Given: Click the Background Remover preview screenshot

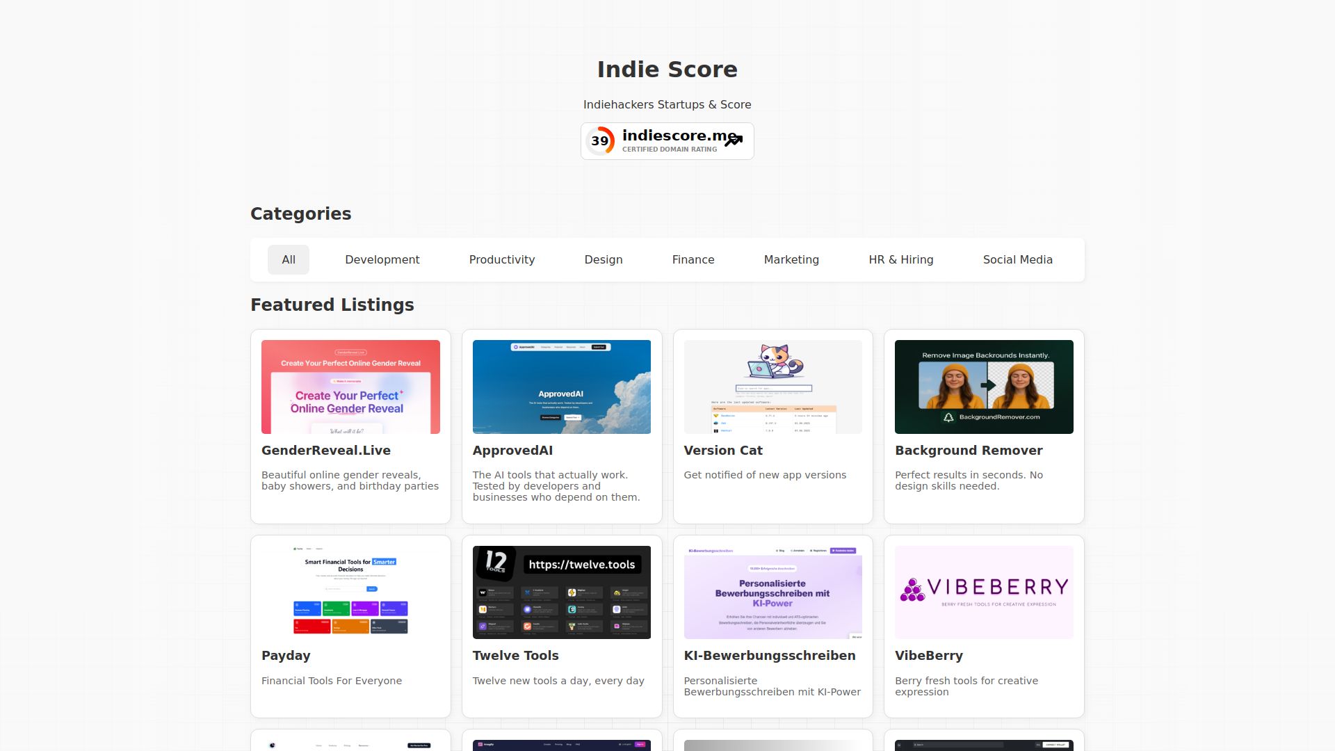Looking at the screenshot, I should click(984, 387).
